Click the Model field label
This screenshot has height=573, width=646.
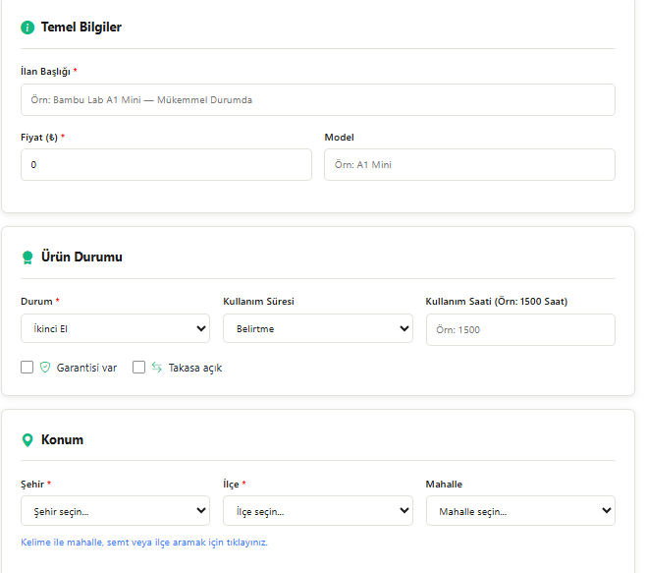coord(339,138)
